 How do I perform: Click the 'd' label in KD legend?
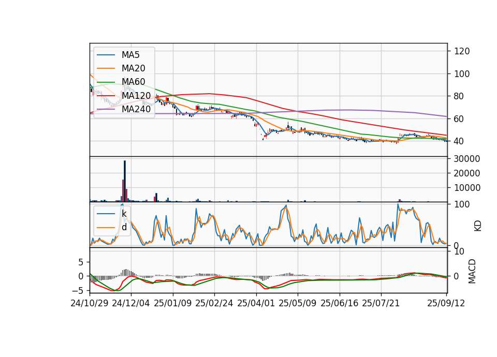coord(124,227)
